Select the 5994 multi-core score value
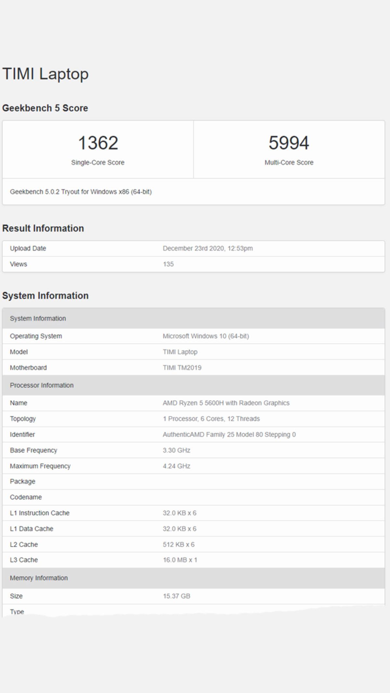The image size is (390, 693). coord(289,143)
